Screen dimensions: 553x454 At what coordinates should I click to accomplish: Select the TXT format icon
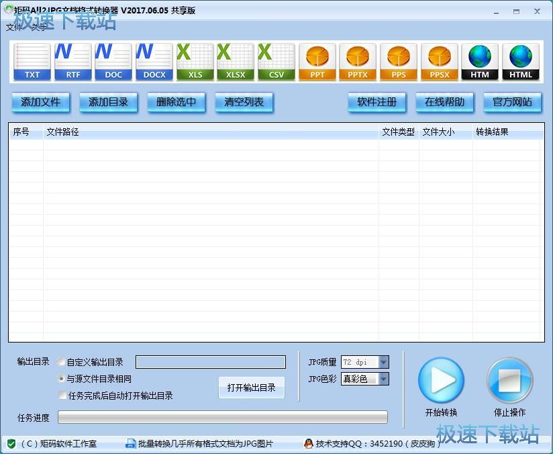[x=31, y=62]
